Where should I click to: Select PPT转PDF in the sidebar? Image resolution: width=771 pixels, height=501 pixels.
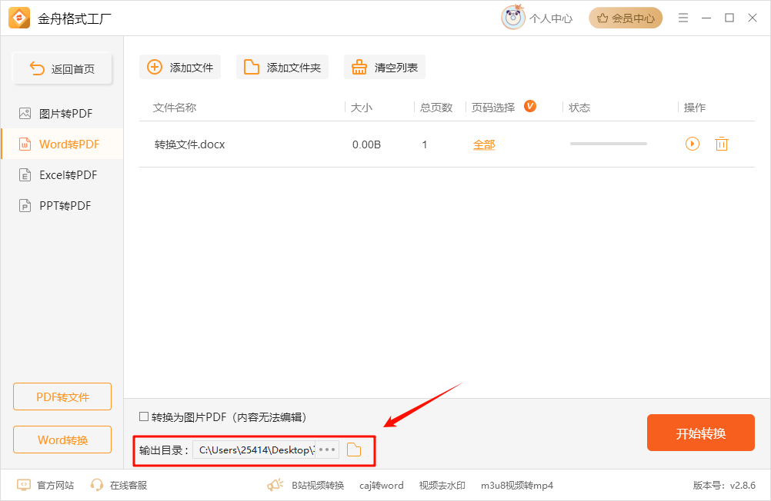[62, 205]
